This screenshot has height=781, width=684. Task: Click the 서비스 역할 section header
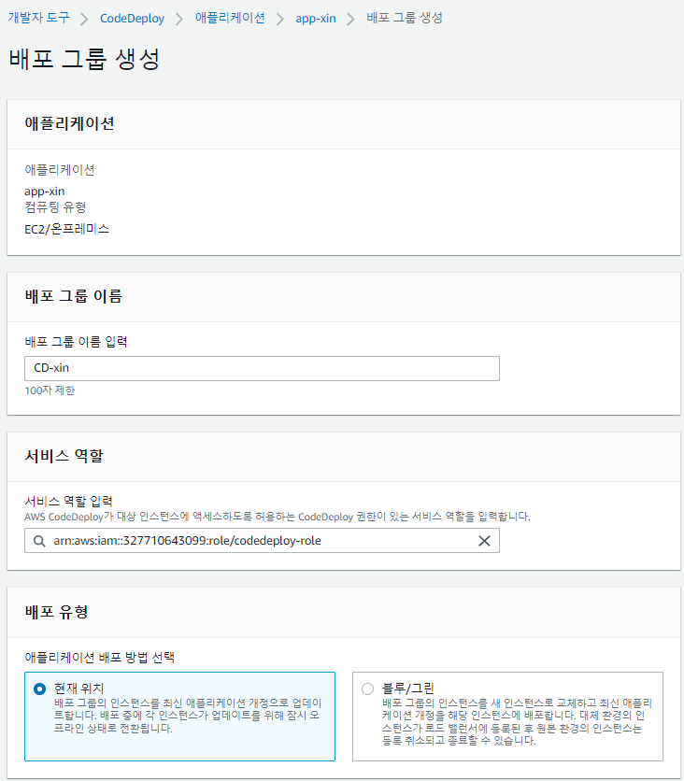[64, 456]
